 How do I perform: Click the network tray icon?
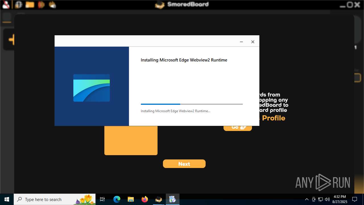[320, 199]
